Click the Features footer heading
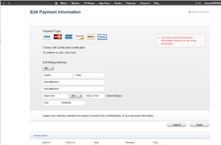 point(70,143)
